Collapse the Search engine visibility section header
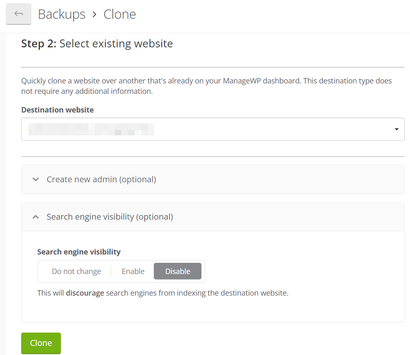 pos(109,217)
